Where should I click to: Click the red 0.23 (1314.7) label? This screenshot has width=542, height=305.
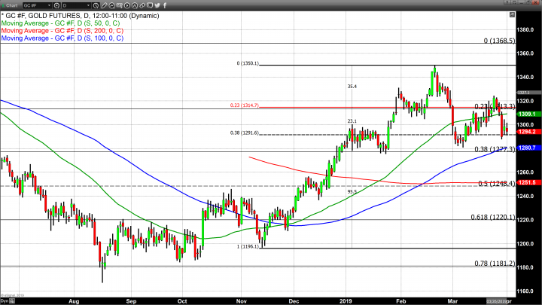[x=245, y=105]
